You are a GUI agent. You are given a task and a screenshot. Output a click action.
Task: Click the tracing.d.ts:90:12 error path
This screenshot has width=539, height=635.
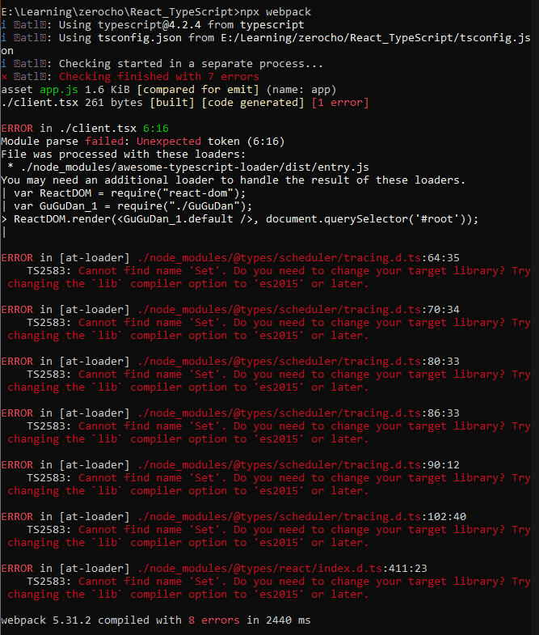coord(298,466)
